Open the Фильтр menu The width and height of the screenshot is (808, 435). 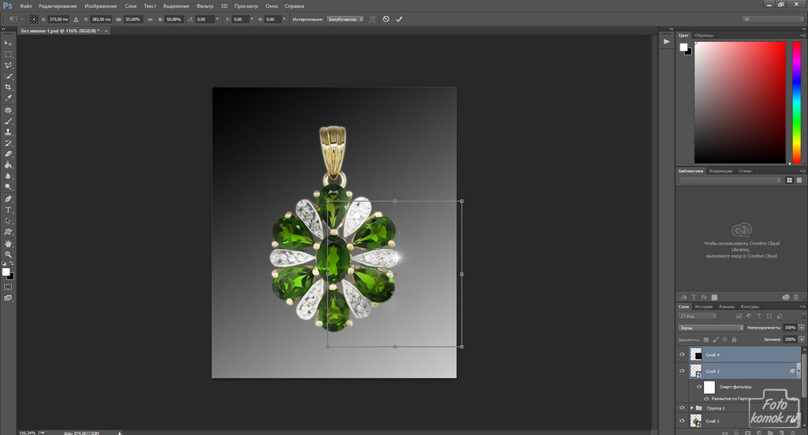pyautogui.click(x=205, y=6)
